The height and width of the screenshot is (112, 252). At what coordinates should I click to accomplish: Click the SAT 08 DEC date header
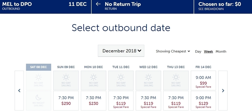(39, 67)
